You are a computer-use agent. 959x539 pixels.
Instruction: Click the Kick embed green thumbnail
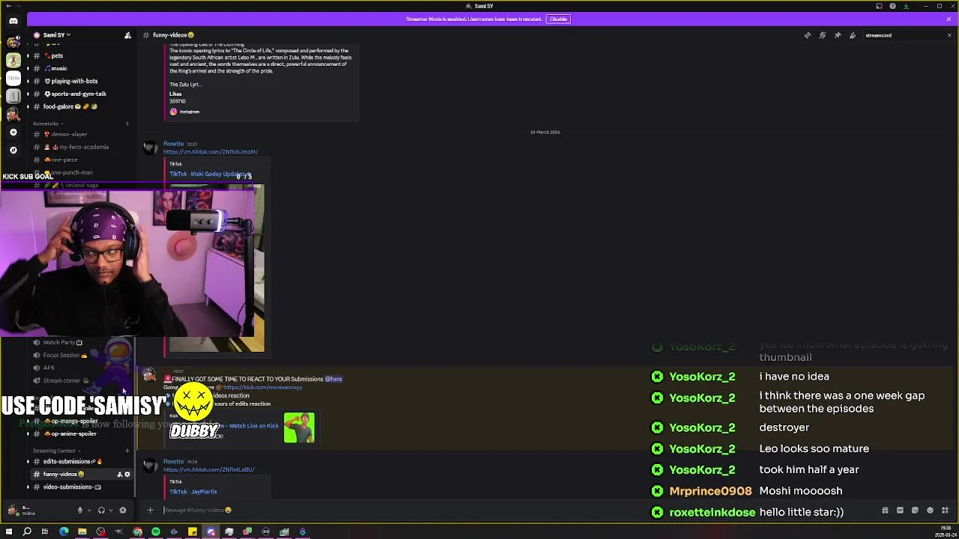point(299,428)
